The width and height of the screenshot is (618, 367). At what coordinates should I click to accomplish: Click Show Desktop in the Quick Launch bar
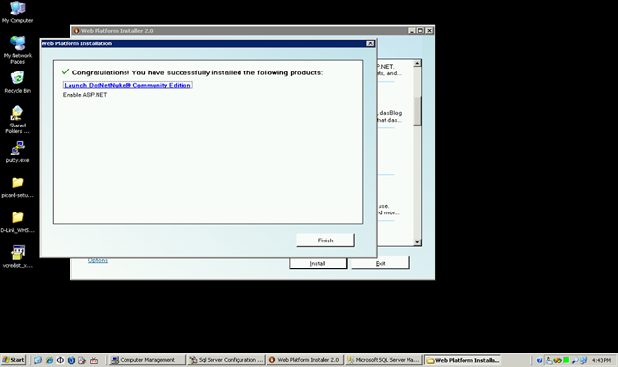point(38,360)
